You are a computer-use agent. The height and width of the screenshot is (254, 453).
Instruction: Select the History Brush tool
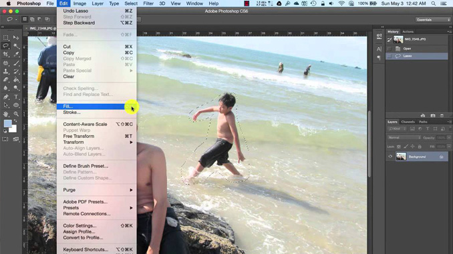tap(16, 71)
